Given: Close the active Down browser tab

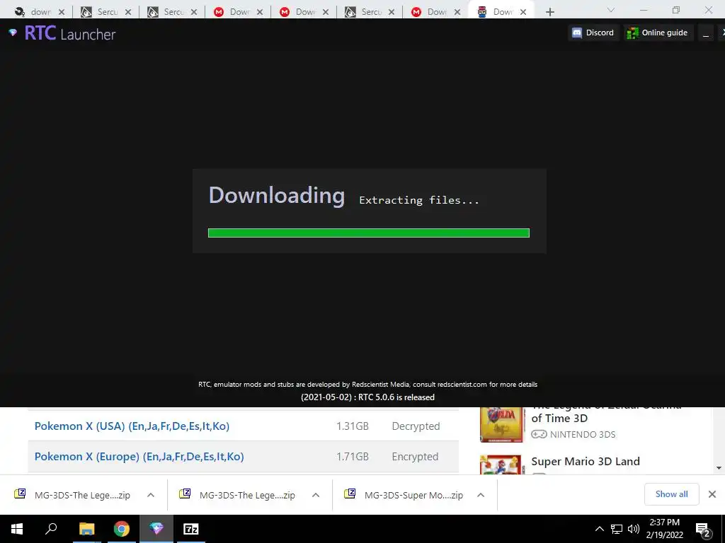Looking at the screenshot, I should tap(523, 12).
